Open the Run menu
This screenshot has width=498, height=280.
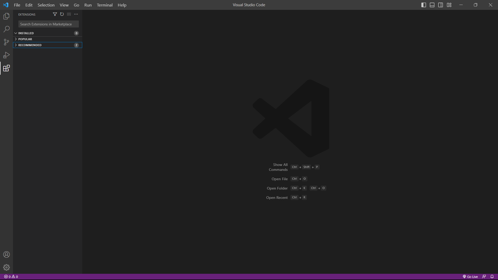pyautogui.click(x=88, y=5)
